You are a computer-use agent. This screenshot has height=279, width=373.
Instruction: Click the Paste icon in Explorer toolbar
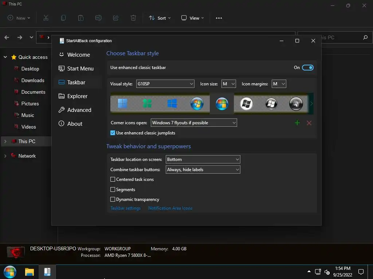pos(81,18)
